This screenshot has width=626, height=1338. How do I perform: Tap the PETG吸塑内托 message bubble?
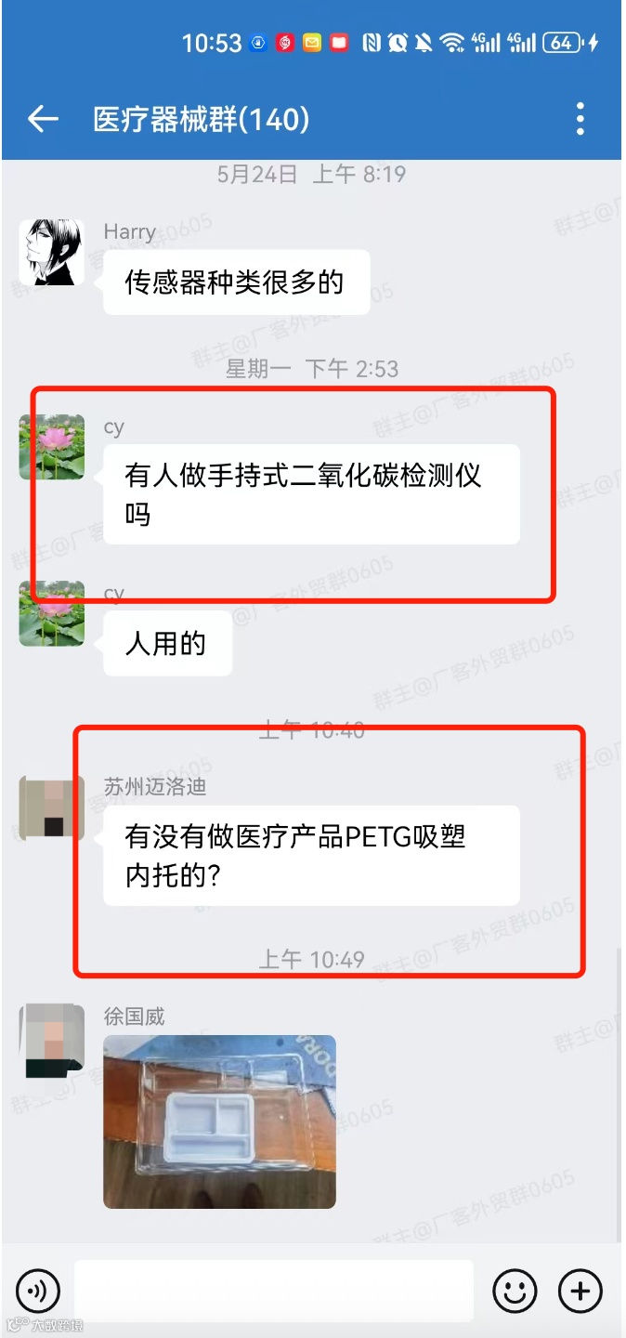point(311,855)
